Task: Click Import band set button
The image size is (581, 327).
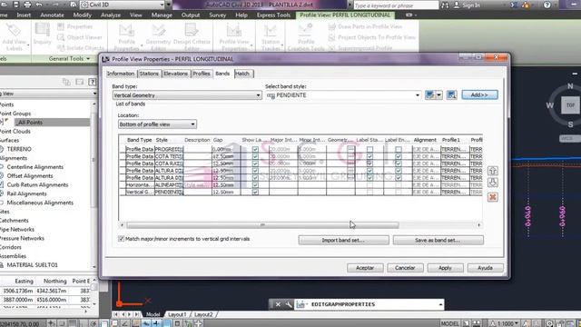Action: pos(343,240)
